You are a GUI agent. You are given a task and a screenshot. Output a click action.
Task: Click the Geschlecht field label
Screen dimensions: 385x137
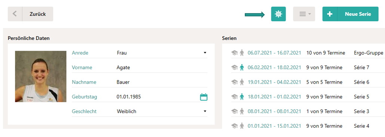point(84,111)
